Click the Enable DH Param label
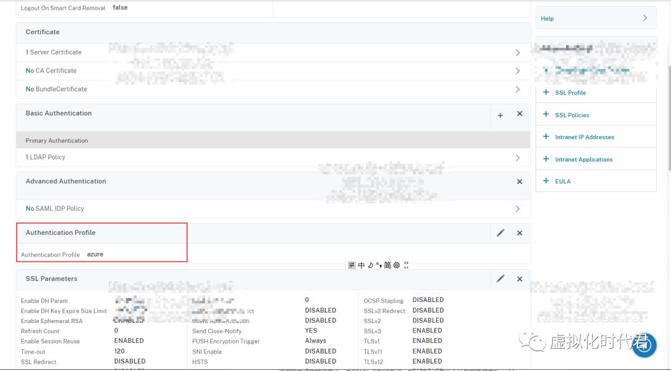 [x=44, y=301]
